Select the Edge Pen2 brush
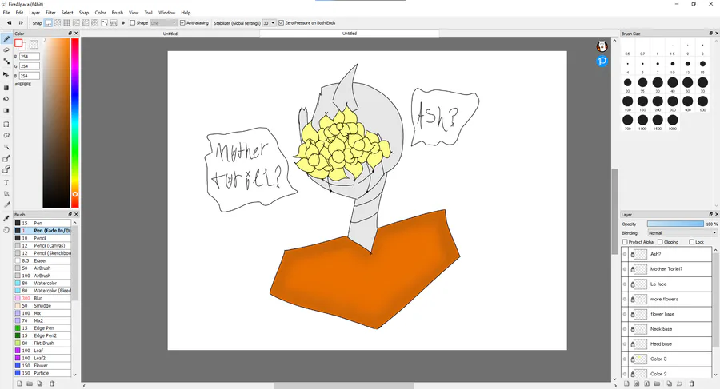 coord(42,335)
